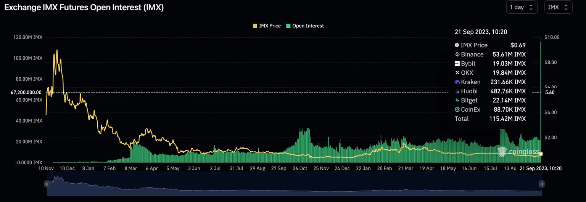Click the 26 Oct date axis label
586x202 pixels.
point(300,168)
